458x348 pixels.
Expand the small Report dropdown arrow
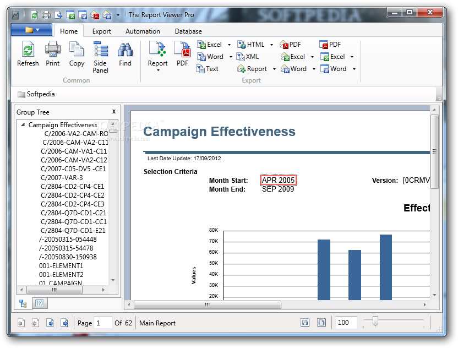point(274,69)
